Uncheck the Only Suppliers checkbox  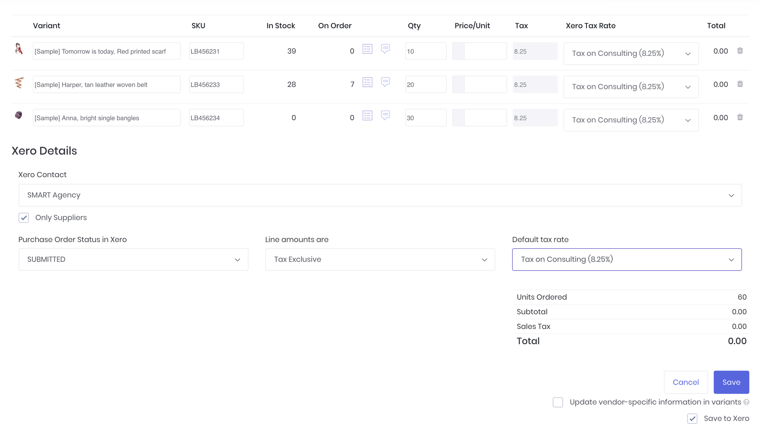23,218
